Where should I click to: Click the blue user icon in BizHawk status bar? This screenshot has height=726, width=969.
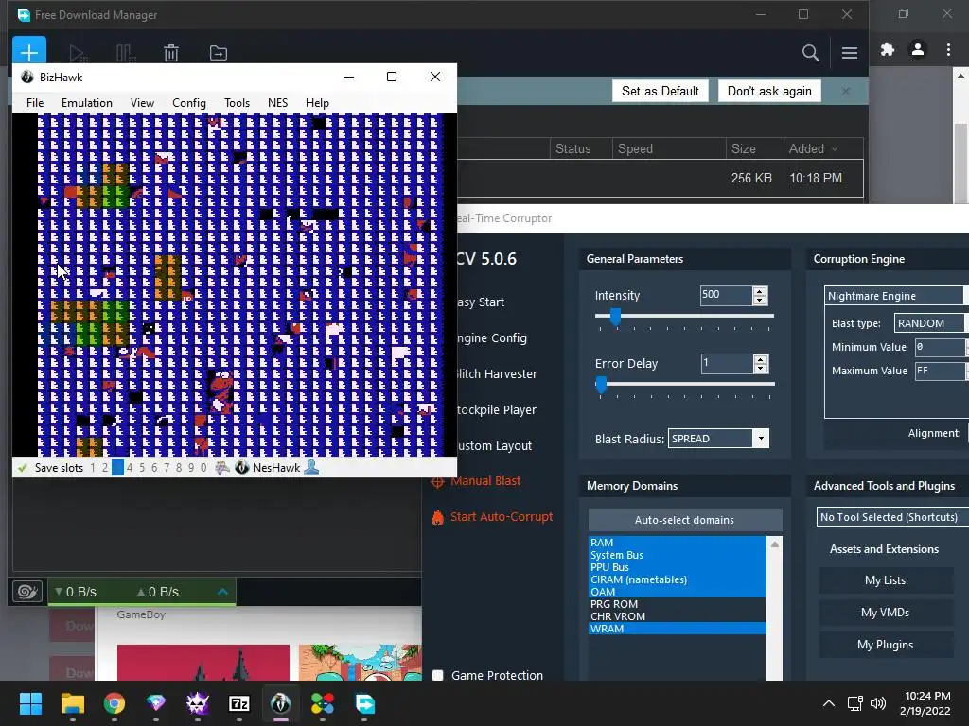pyautogui.click(x=311, y=467)
